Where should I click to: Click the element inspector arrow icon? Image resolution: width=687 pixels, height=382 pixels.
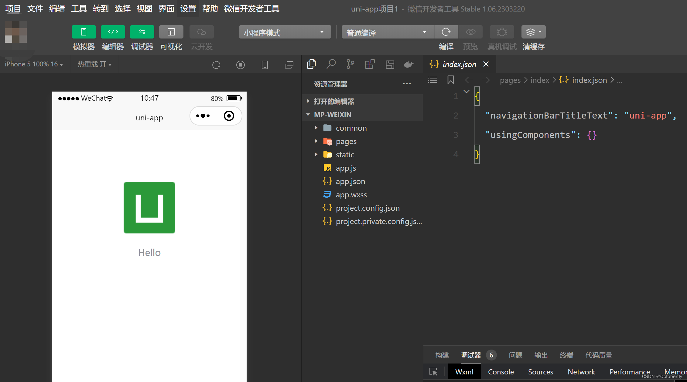coord(433,372)
